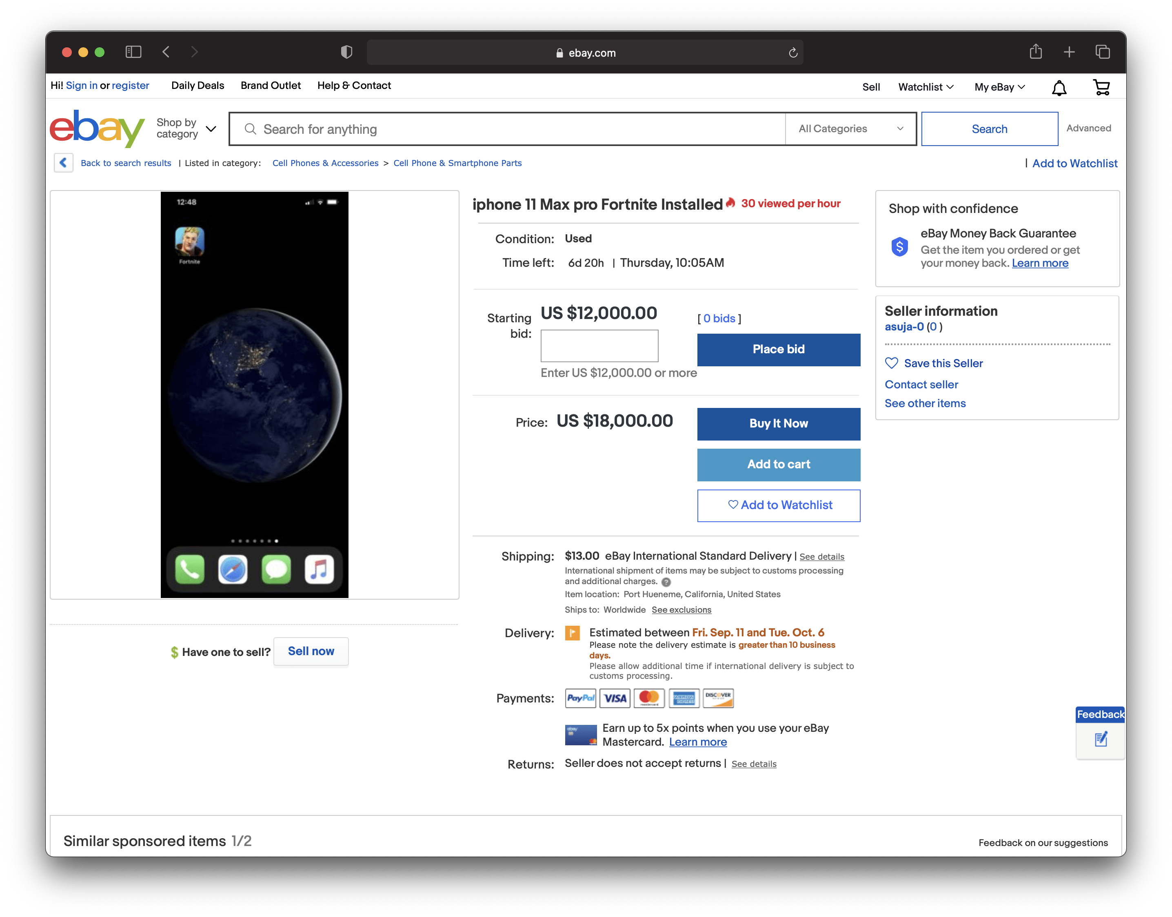Click the Money Back Guarantee shield icon
The height and width of the screenshot is (917, 1172).
coord(900,247)
